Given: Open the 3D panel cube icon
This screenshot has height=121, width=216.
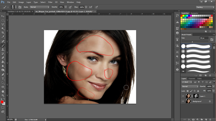Looking at the screenshot, I should tap(177, 70).
